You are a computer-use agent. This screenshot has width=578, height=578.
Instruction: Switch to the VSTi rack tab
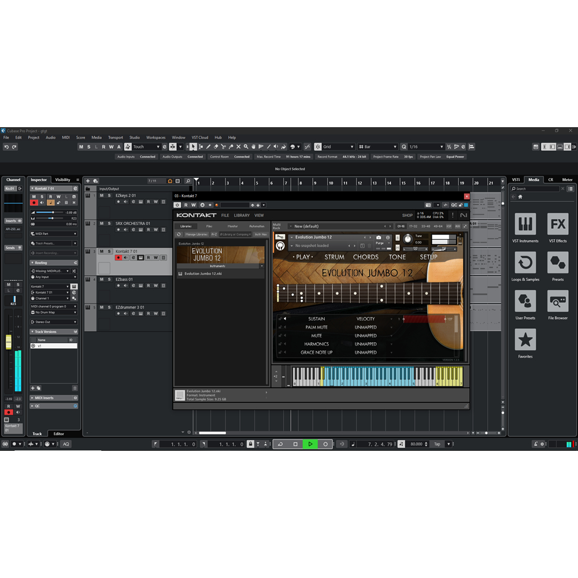(x=516, y=180)
